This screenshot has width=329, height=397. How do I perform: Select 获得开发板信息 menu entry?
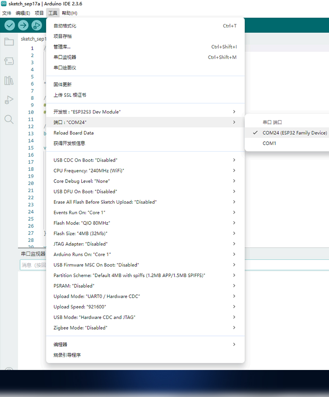69,143
